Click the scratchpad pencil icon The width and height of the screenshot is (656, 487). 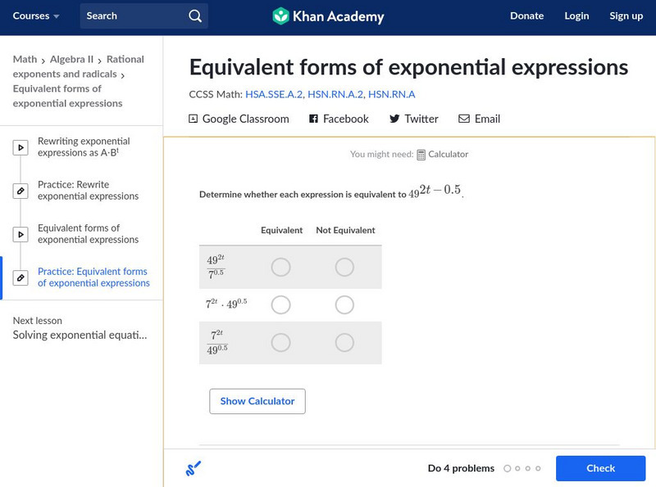click(193, 468)
